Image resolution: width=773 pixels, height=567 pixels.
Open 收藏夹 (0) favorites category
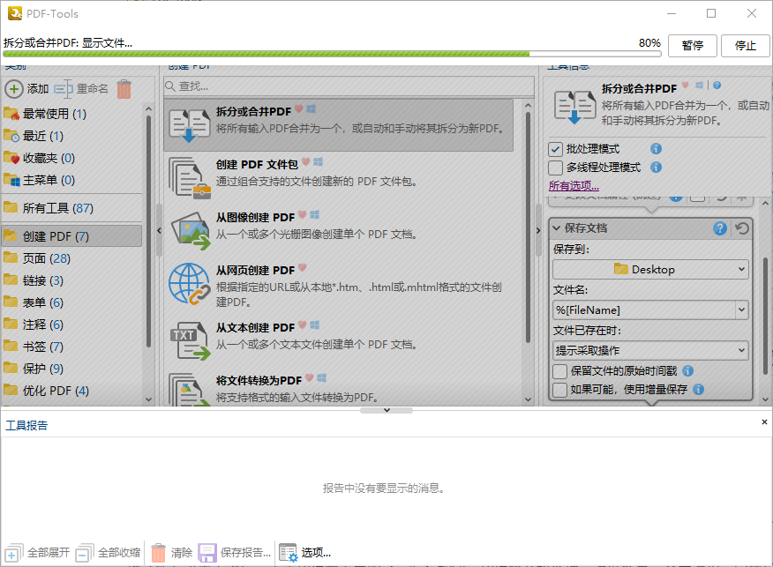72,158
